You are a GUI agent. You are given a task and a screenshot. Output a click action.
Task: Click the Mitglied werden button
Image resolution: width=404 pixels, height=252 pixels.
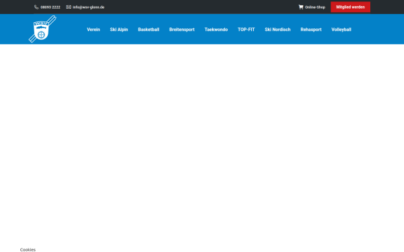pyautogui.click(x=350, y=7)
